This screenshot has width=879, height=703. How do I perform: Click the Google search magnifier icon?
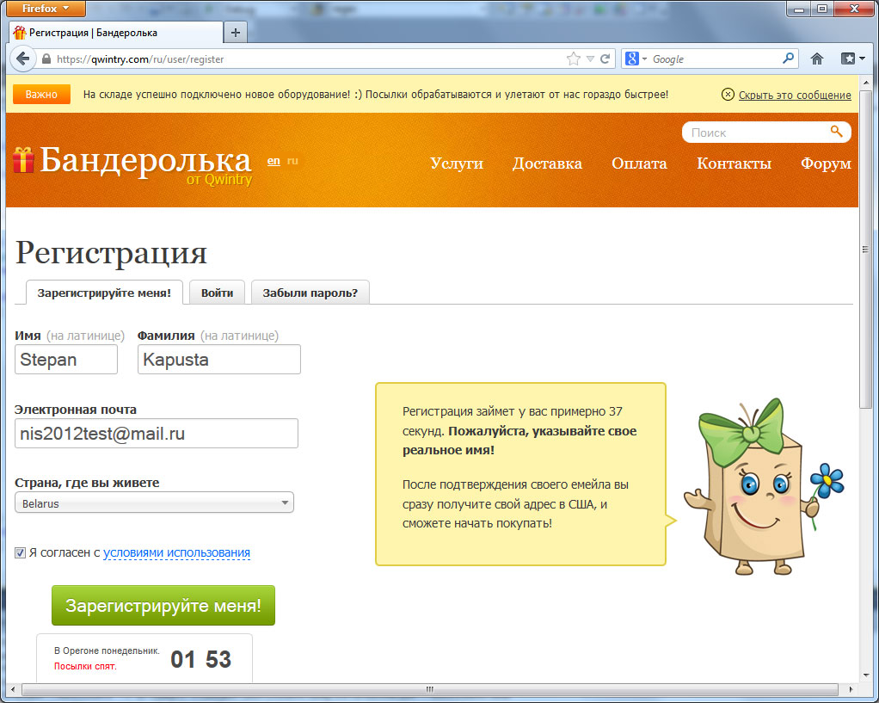(788, 59)
